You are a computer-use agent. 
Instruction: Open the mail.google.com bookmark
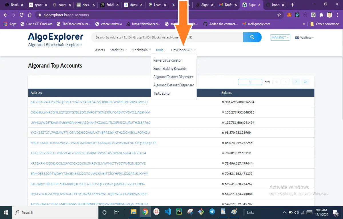point(256,24)
